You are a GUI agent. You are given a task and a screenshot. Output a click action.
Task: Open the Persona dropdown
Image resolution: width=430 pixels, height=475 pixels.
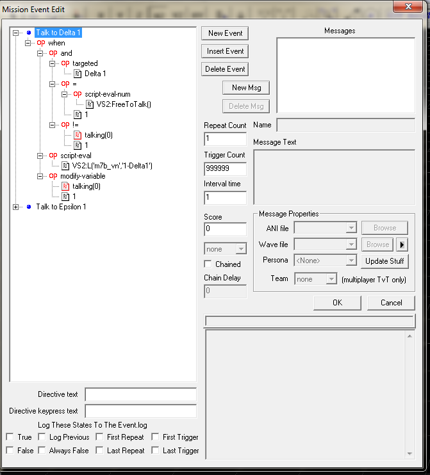tap(351, 260)
